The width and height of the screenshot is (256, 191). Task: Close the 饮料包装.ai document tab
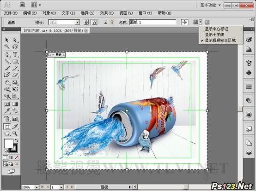tap(86, 30)
